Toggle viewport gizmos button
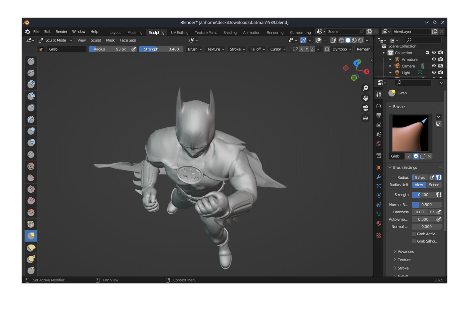The height and width of the screenshot is (309, 469). click(303, 40)
